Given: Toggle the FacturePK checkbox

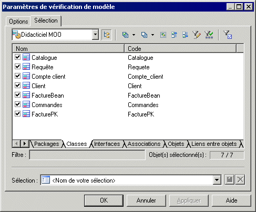Looking at the screenshot, I should tap(17, 114).
